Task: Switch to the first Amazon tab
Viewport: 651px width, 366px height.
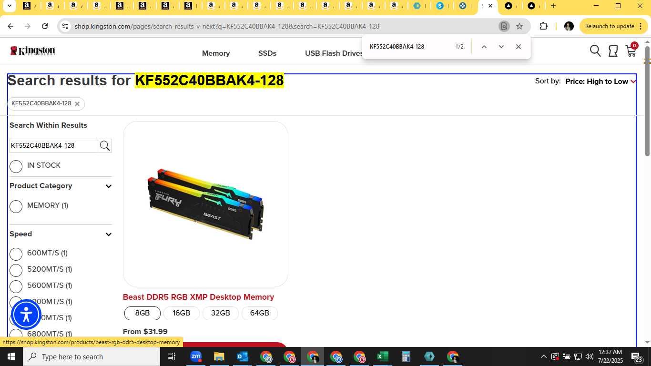Action: point(28,6)
